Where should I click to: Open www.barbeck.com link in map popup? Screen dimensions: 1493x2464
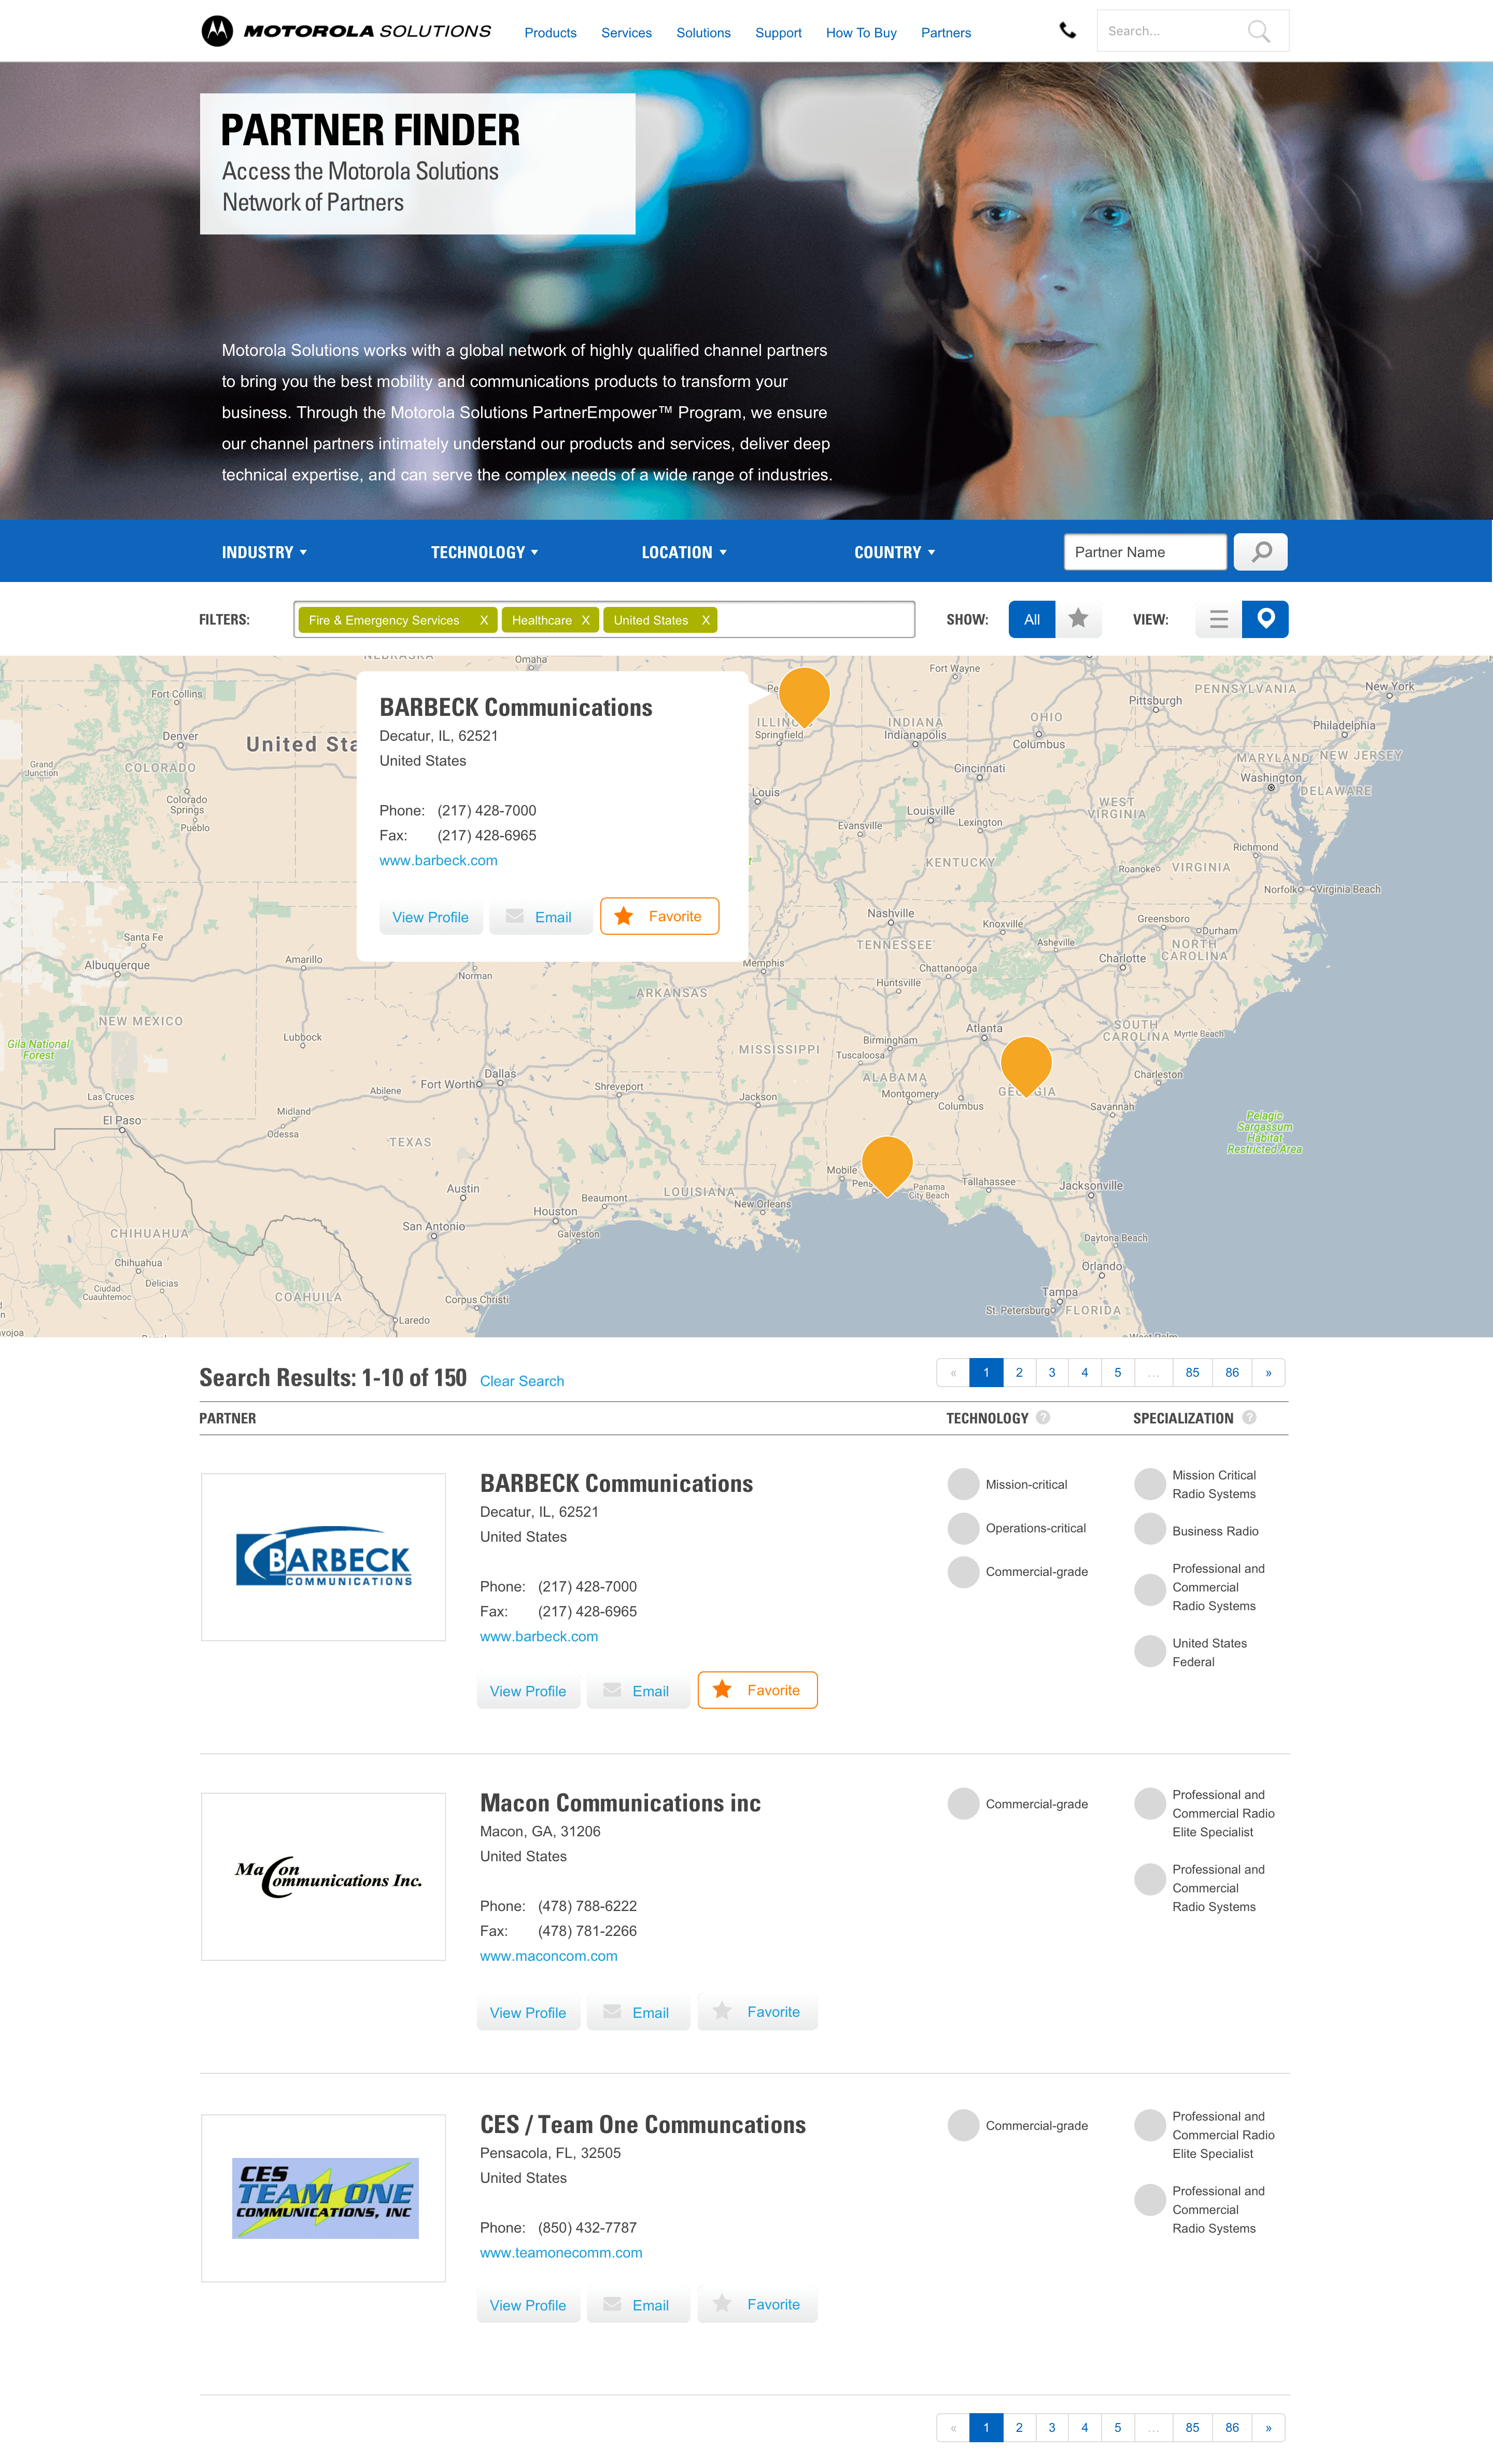(x=439, y=860)
